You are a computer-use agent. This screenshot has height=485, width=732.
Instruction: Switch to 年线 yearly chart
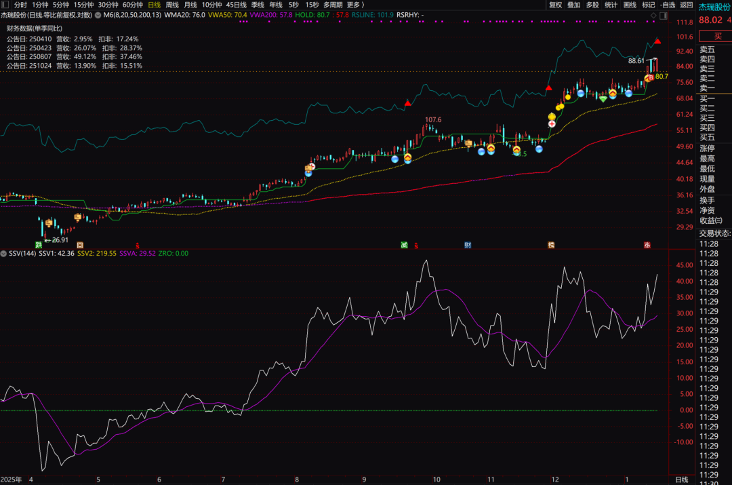276,5
